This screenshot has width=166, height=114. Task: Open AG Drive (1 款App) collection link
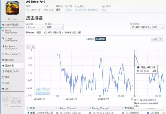coord(85,10)
